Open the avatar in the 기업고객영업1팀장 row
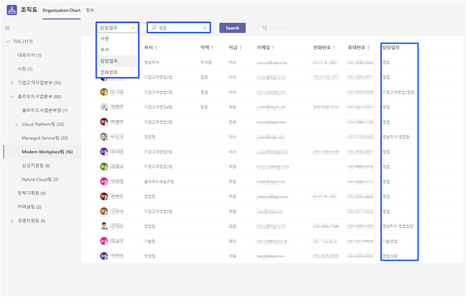Screen dimensions: 466x297 (103, 92)
